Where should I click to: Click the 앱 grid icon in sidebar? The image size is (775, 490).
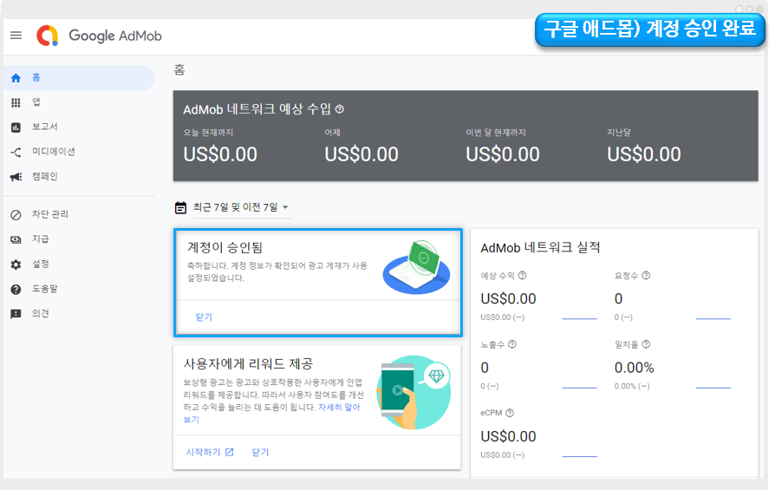click(16, 102)
